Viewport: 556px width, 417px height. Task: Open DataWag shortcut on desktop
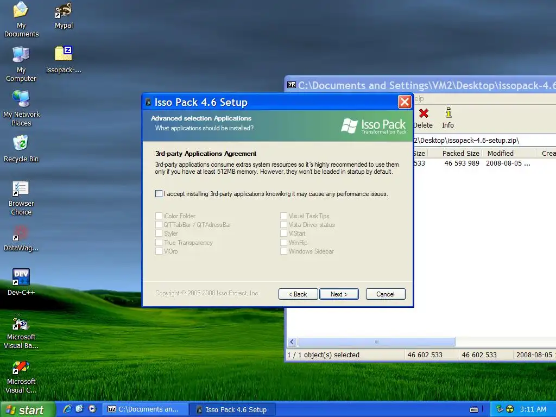tap(21, 238)
